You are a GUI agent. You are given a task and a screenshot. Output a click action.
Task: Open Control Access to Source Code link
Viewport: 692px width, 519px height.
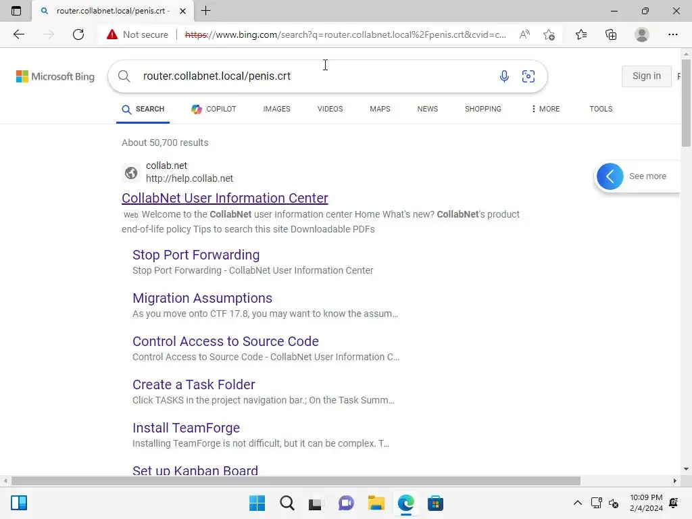tap(226, 341)
